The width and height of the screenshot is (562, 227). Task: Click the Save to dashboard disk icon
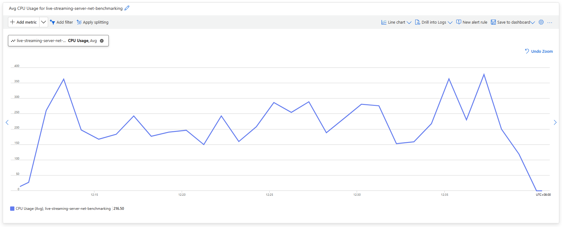pyautogui.click(x=493, y=22)
